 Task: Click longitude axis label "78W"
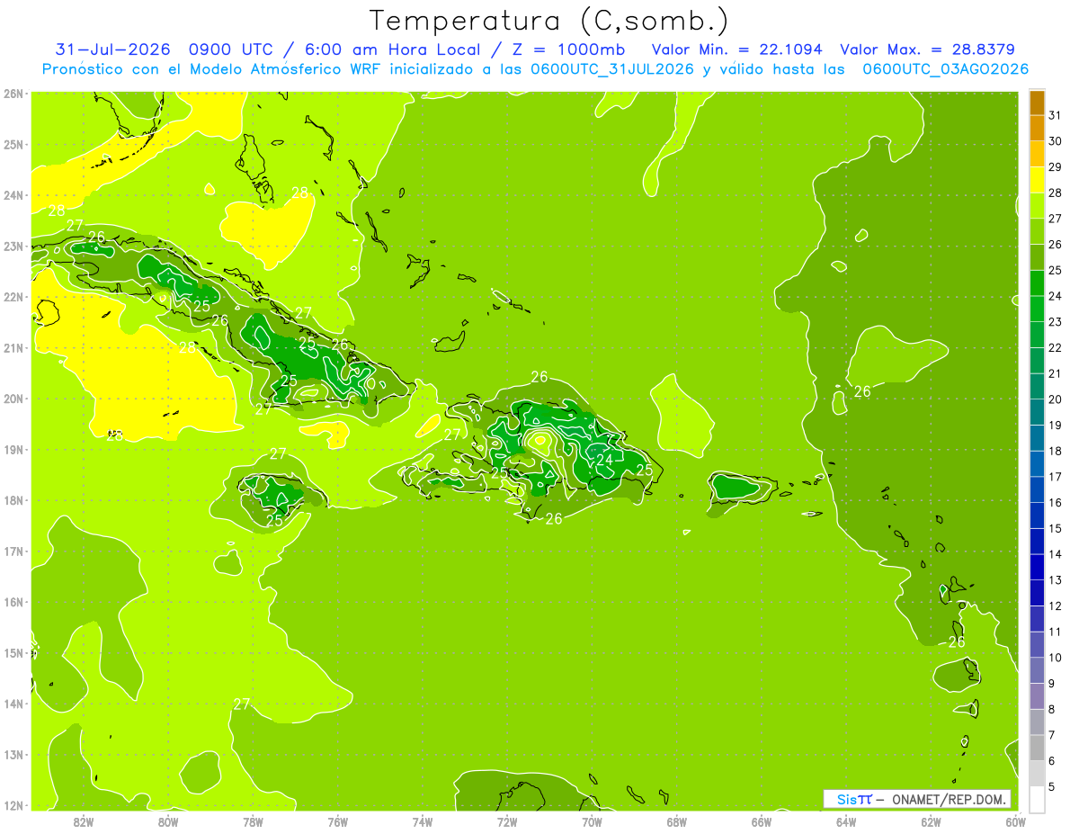tap(253, 821)
